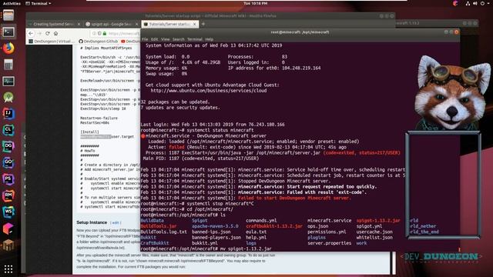493x277 pixels.
Task: Open the volume tray icon
Action: tap(475, 3)
